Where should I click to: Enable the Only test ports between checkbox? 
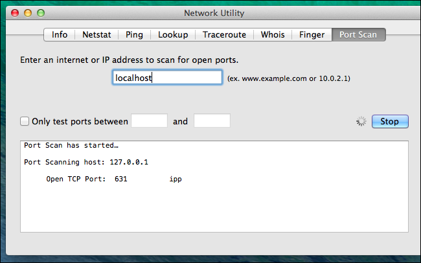click(25, 121)
